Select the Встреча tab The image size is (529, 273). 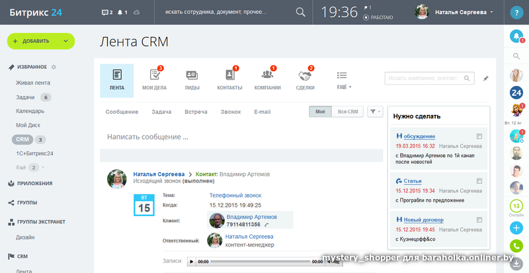click(x=196, y=112)
